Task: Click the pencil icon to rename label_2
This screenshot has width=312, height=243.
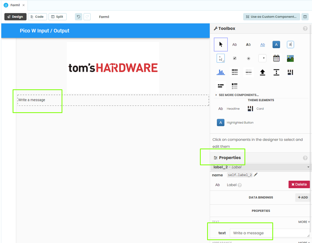Action: [x=256, y=175]
